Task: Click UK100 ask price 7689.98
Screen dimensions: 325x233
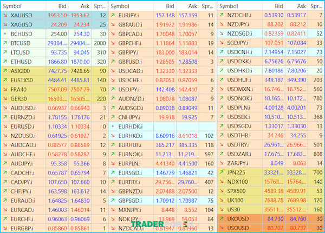Action: click(296, 200)
